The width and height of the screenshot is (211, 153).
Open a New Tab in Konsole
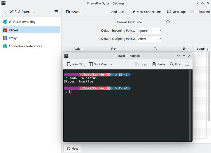[x=76, y=64]
